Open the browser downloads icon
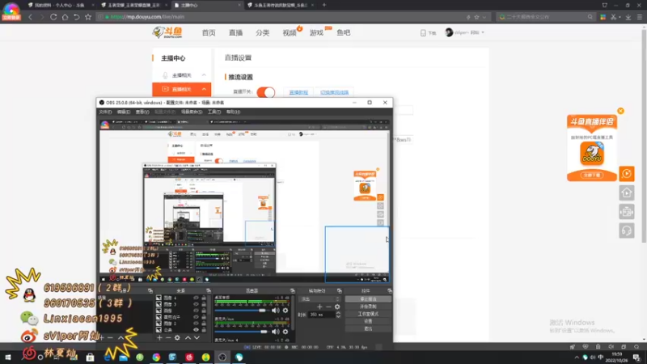 628,17
